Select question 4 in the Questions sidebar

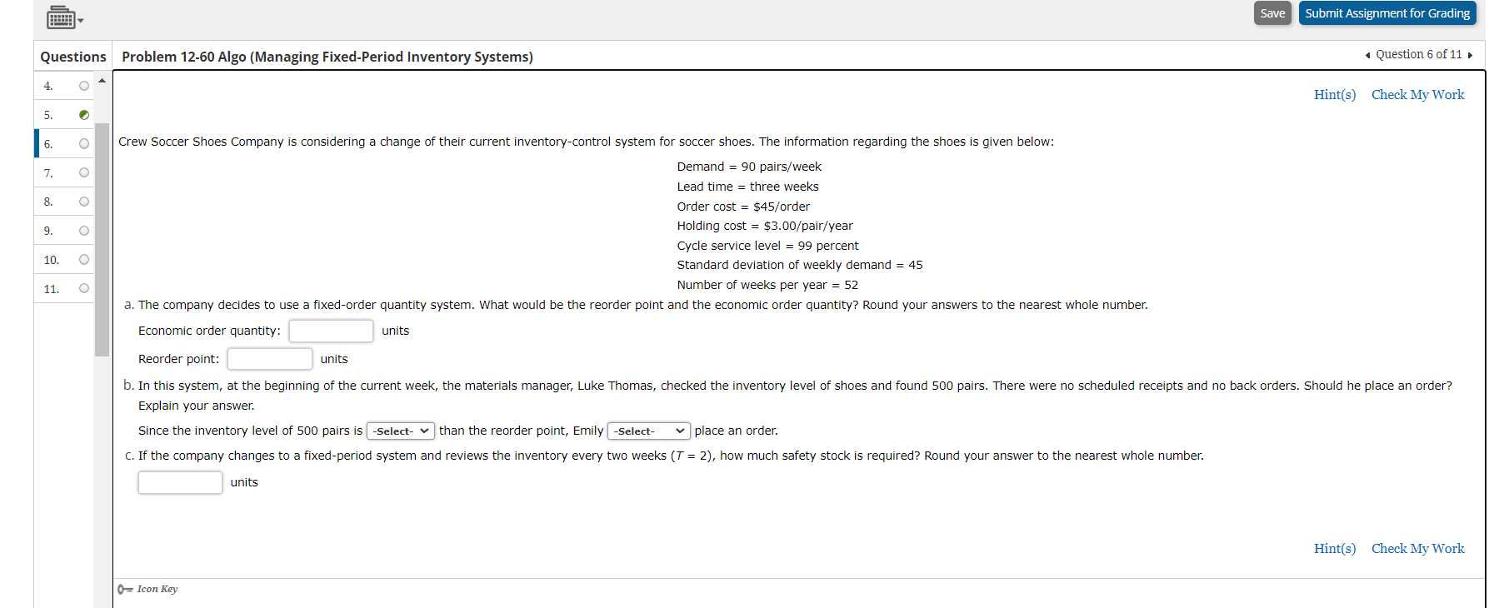coord(47,85)
